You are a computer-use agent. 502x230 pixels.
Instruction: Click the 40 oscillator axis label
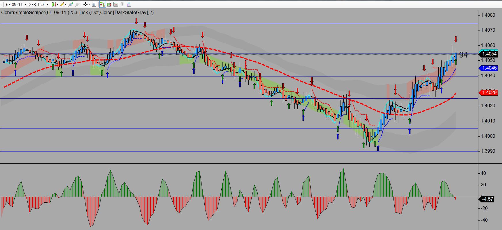tap(483, 173)
